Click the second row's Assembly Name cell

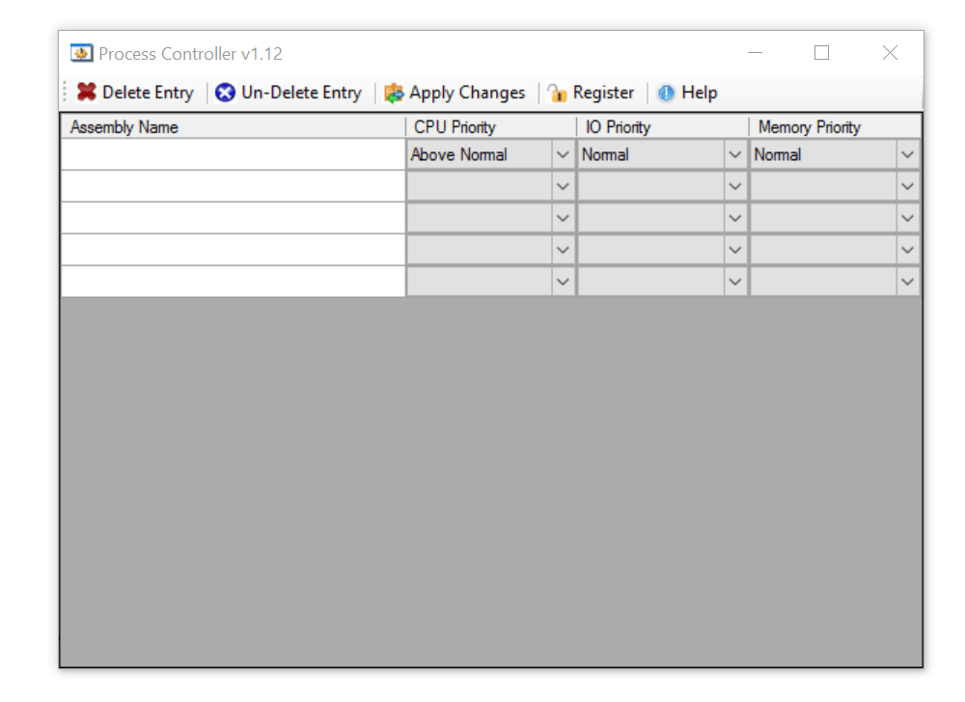(234, 186)
